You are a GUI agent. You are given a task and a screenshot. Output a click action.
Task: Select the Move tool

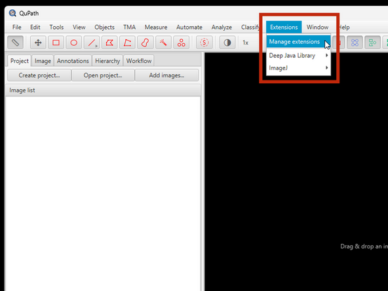pos(38,43)
